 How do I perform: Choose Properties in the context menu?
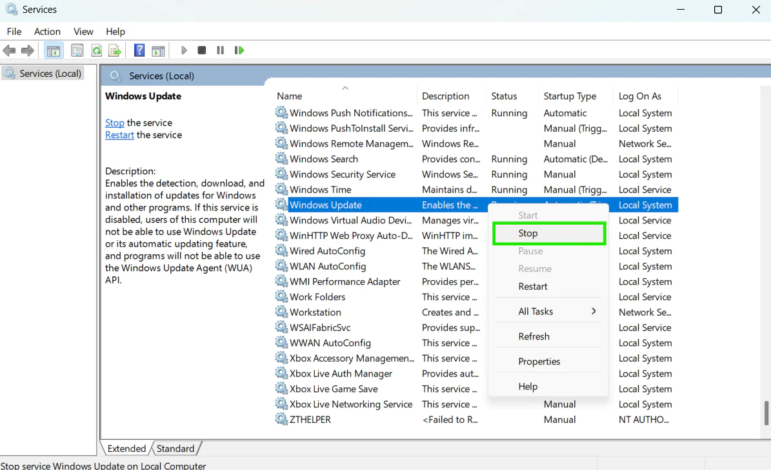click(x=539, y=362)
